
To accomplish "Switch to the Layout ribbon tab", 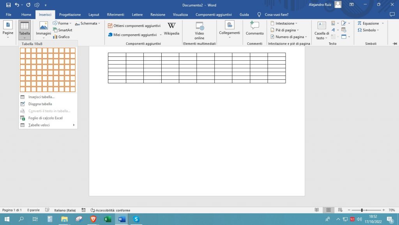I will (94, 14).
